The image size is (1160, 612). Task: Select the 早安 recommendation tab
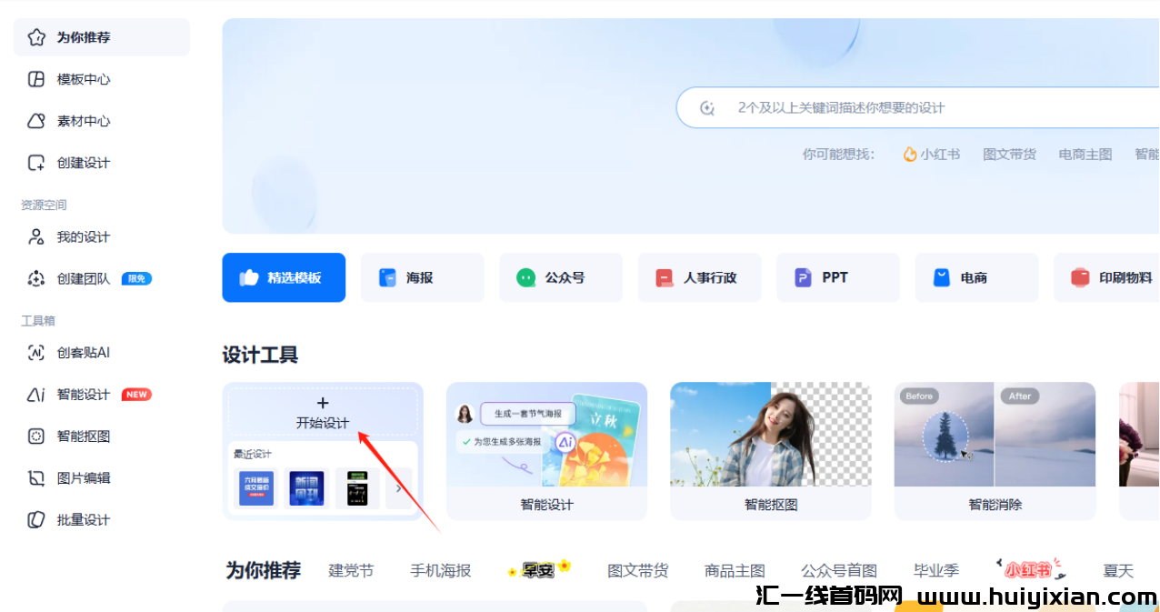pyautogui.click(x=539, y=569)
